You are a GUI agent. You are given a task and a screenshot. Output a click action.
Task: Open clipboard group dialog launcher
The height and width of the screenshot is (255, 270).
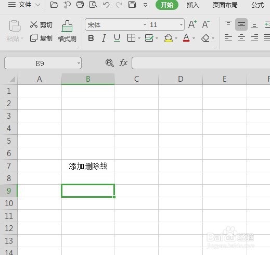(78, 47)
